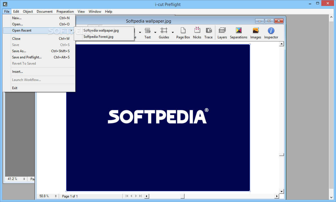Open the File menu

(x=7, y=12)
